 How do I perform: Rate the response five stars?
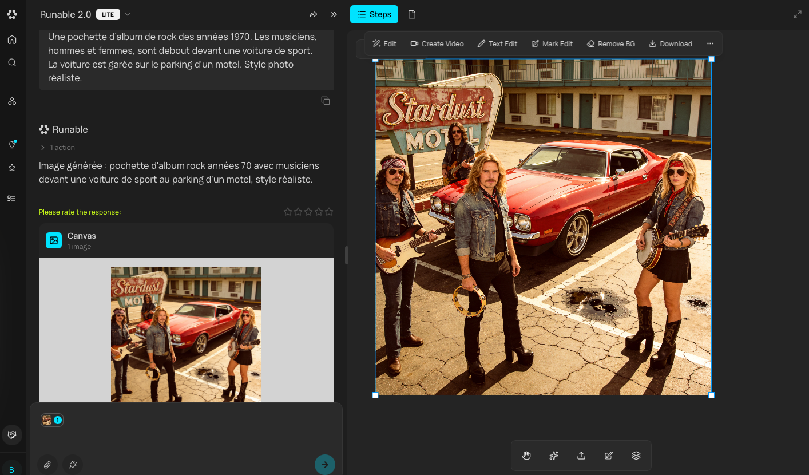pyautogui.click(x=329, y=212)
